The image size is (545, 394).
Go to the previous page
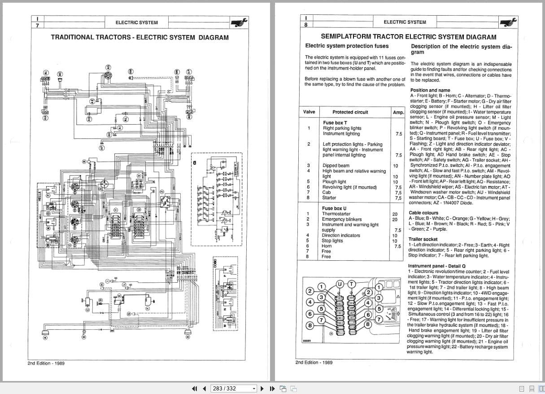tap(205, 389)
